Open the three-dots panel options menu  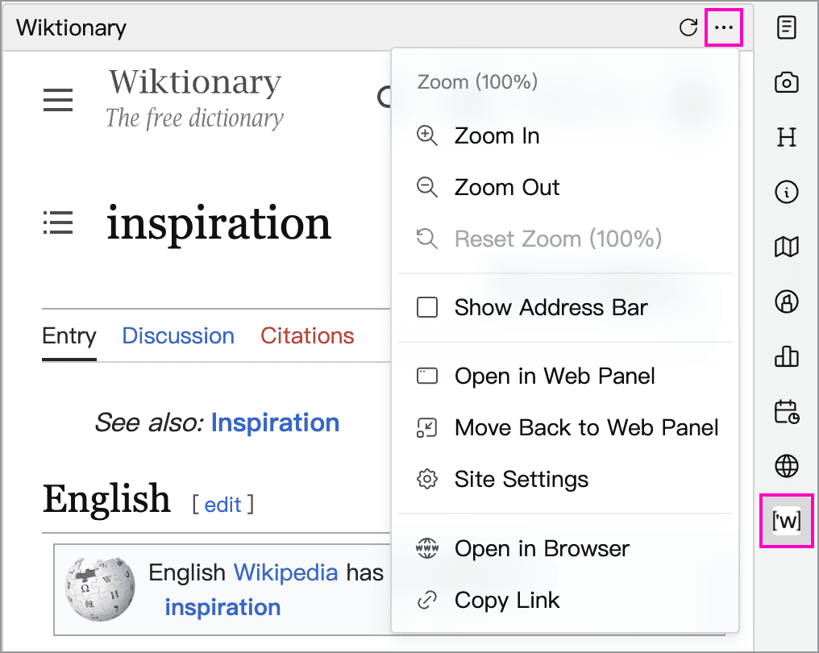[723, 27]
